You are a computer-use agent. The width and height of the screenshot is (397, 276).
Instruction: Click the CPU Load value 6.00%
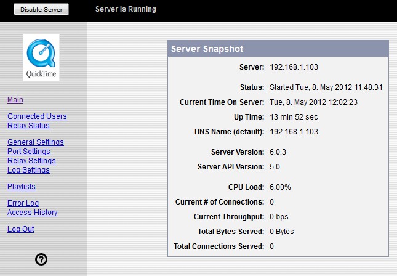pos(280,187)
